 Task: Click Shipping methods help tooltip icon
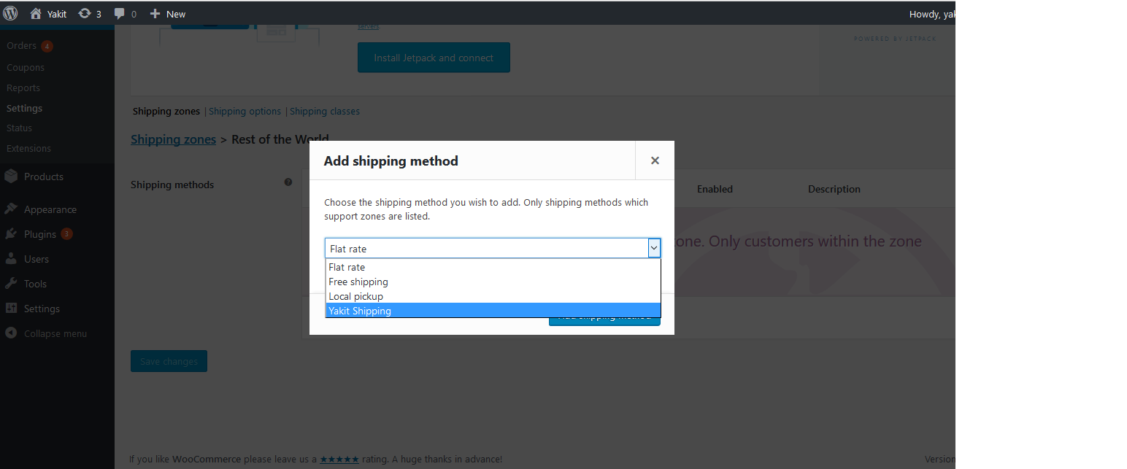tap(288, 182)
